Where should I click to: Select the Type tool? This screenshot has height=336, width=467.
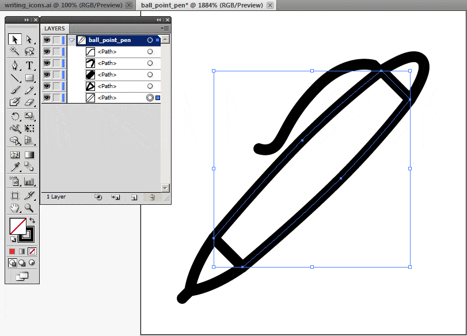[29, 65]
